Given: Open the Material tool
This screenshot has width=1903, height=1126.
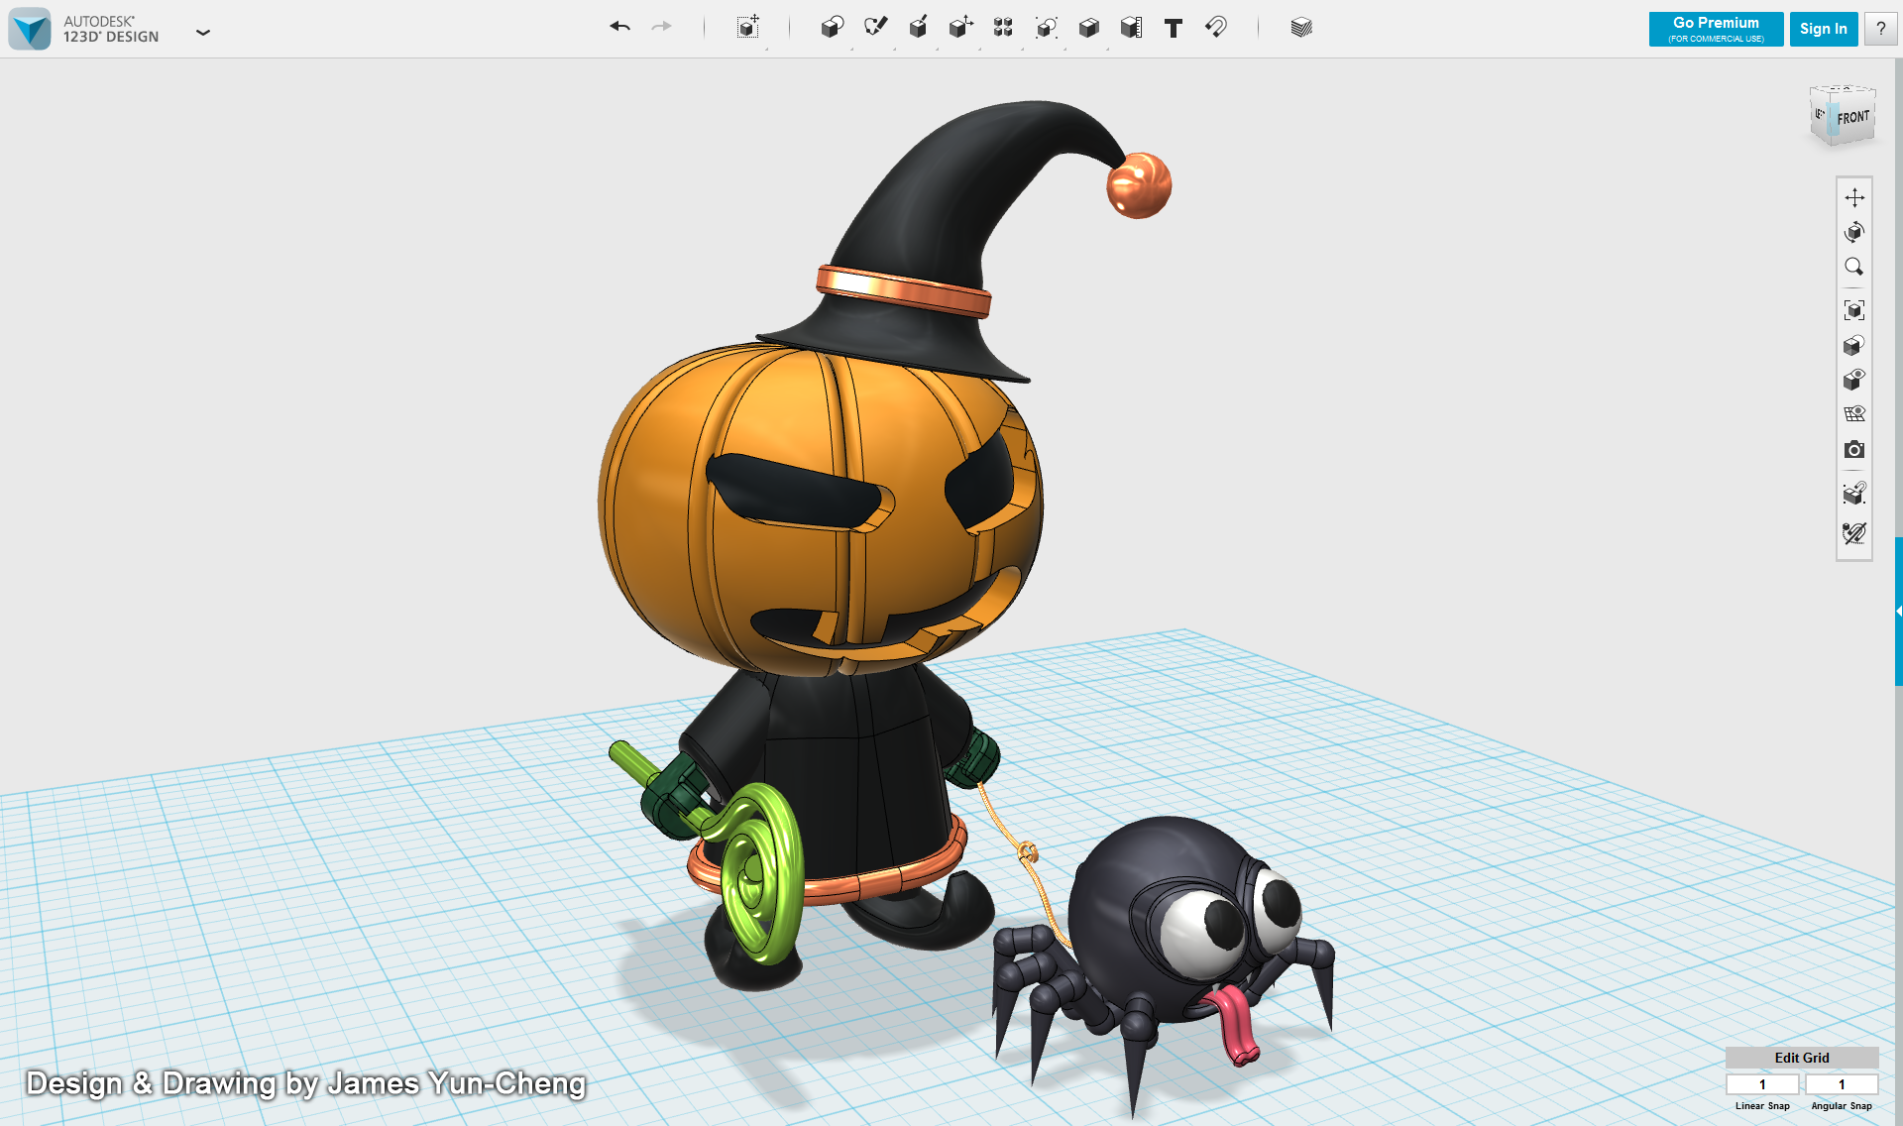Looking at the screenshot, I should (x=1301, y=27).
